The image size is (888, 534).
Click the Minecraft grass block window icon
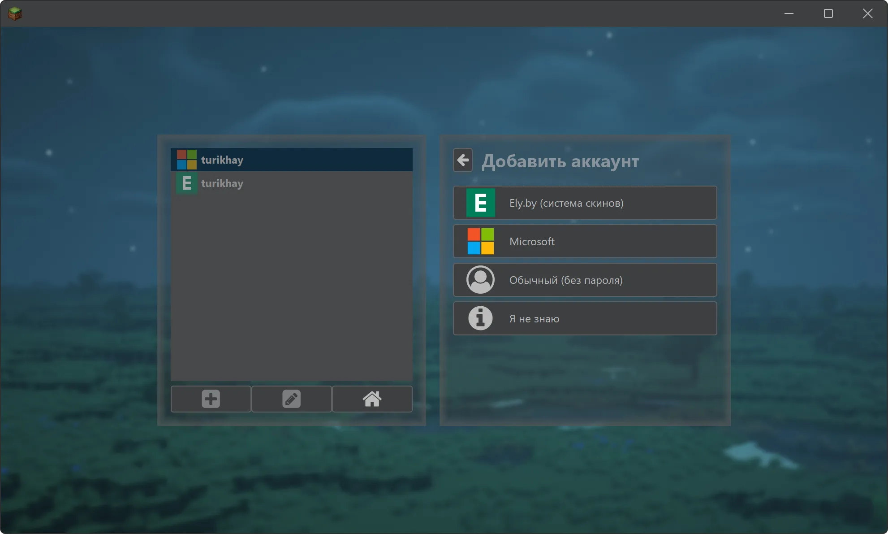14,13
